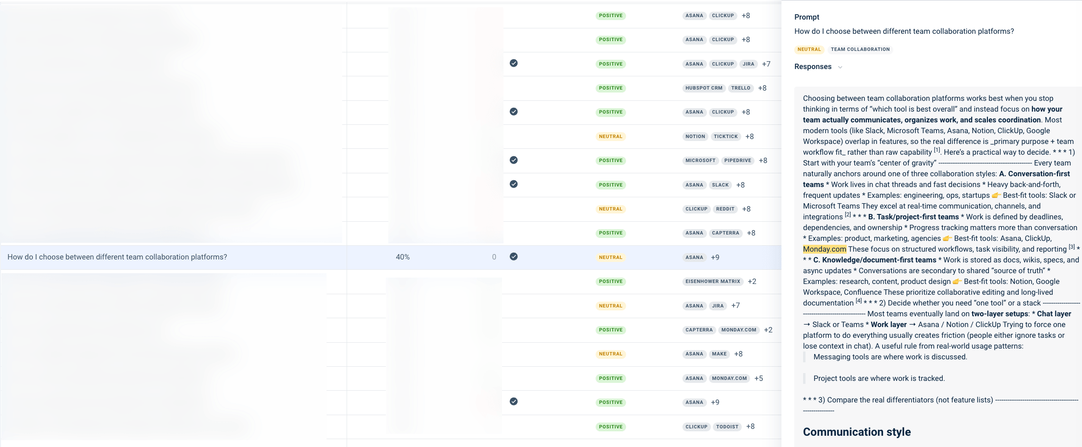The height and width of the screenshot is (447, 1082).
Task: Click checkmark icon in Asana Slack row
Action: tap(513, 184)
